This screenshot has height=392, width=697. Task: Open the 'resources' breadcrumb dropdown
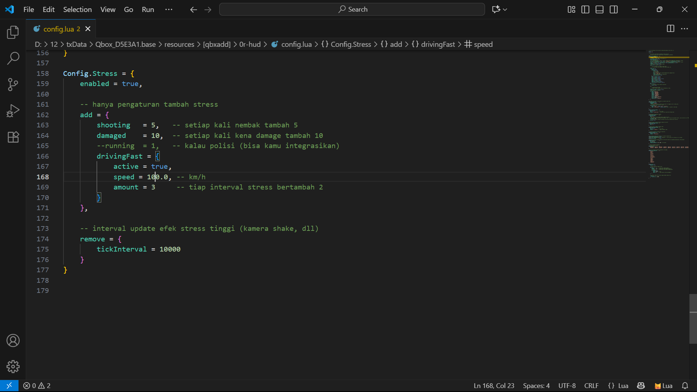[179, 44]
